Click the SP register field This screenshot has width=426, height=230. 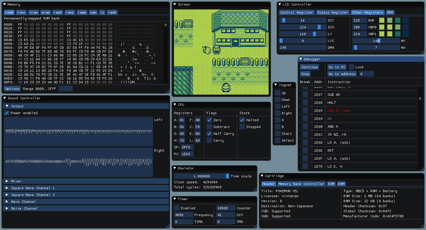188,147
